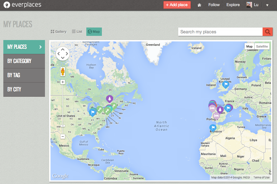277x184 pixels.
Task: Click inside the Search my places field
Action: pyautogui.click(x=219, y=32)
